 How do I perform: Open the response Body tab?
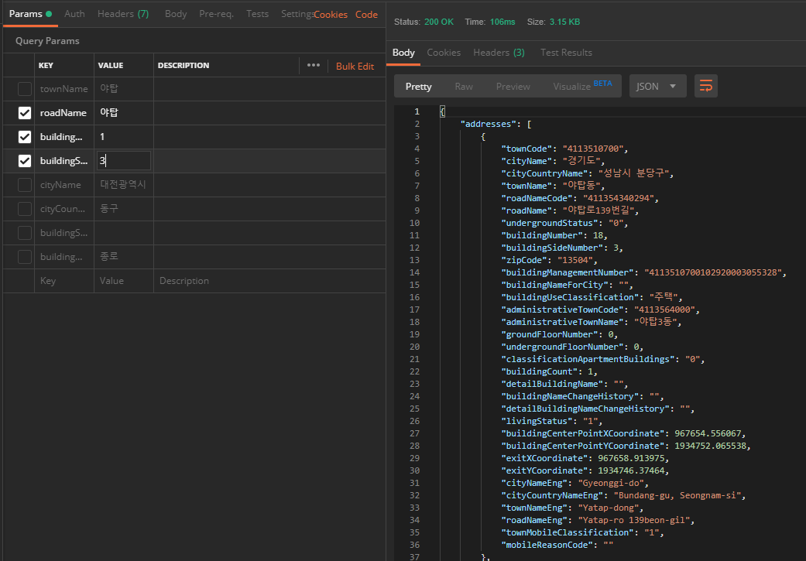(x=403, y=53)
